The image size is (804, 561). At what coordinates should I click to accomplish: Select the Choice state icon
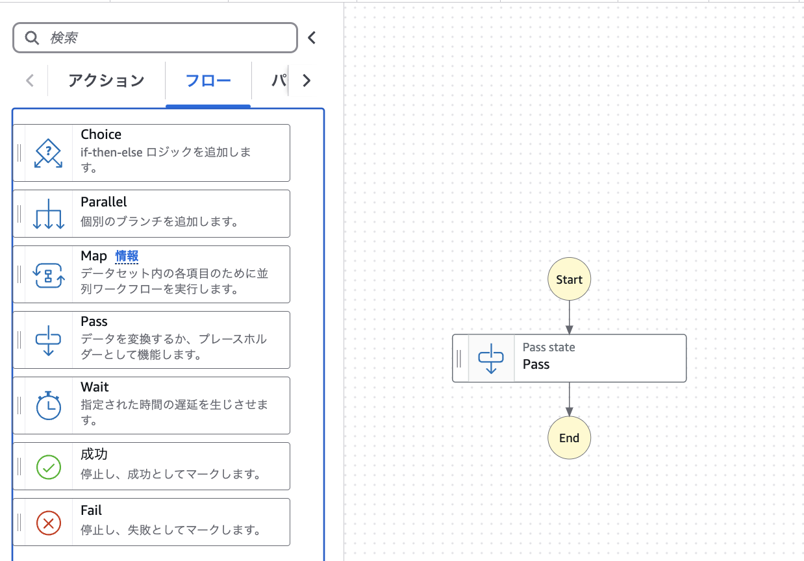pyautogui.click(x=48, y=152)
